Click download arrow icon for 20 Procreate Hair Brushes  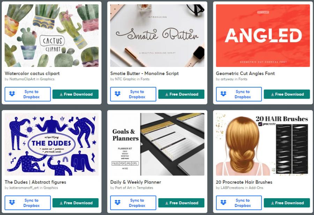(x=272, y=203)
